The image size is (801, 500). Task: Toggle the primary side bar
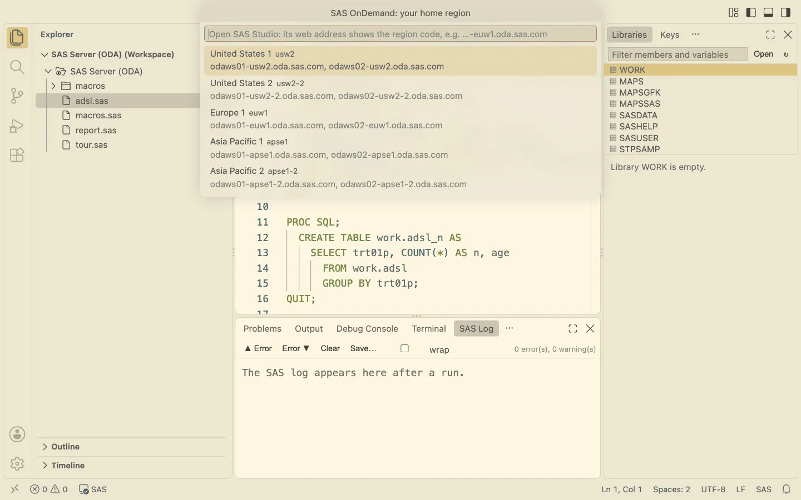pyautogui.click(x=751, y=13)
